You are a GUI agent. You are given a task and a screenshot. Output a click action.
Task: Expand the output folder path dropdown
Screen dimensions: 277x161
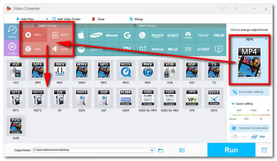(x=152, y=150)
